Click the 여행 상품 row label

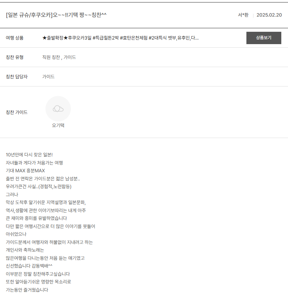15,38
